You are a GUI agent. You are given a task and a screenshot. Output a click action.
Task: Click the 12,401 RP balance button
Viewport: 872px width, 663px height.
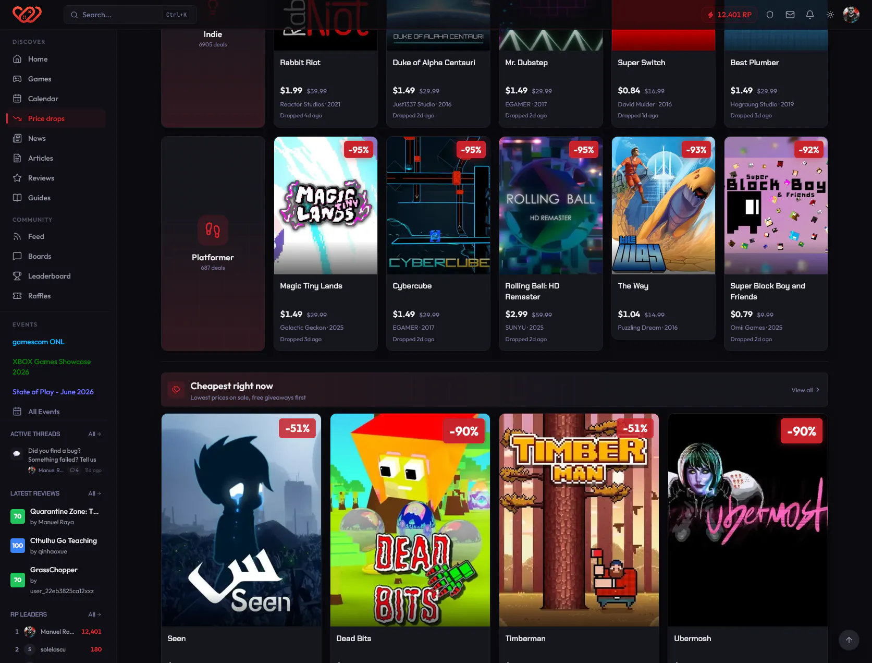click(x=729, y=15)
